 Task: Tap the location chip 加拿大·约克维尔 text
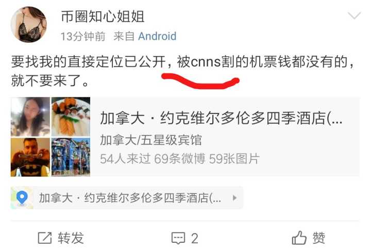point(130,198)
